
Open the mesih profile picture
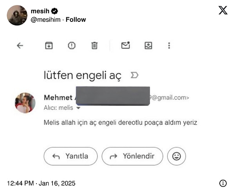[17, 15]
